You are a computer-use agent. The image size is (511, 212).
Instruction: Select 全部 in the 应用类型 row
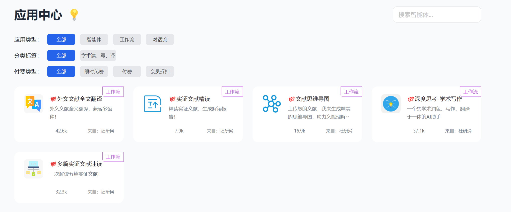click(x=61, y=39)
